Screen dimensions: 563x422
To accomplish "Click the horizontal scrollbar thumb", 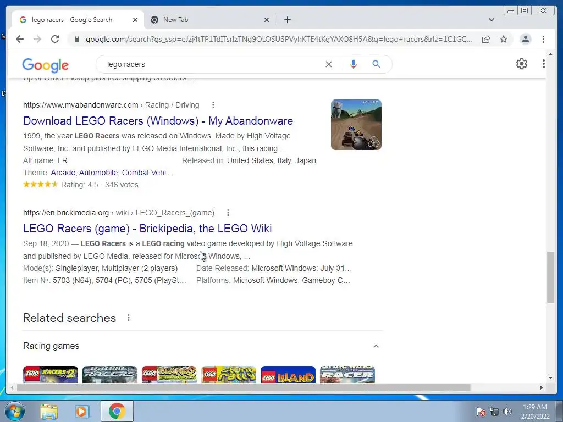I will (x=244, y=387).
